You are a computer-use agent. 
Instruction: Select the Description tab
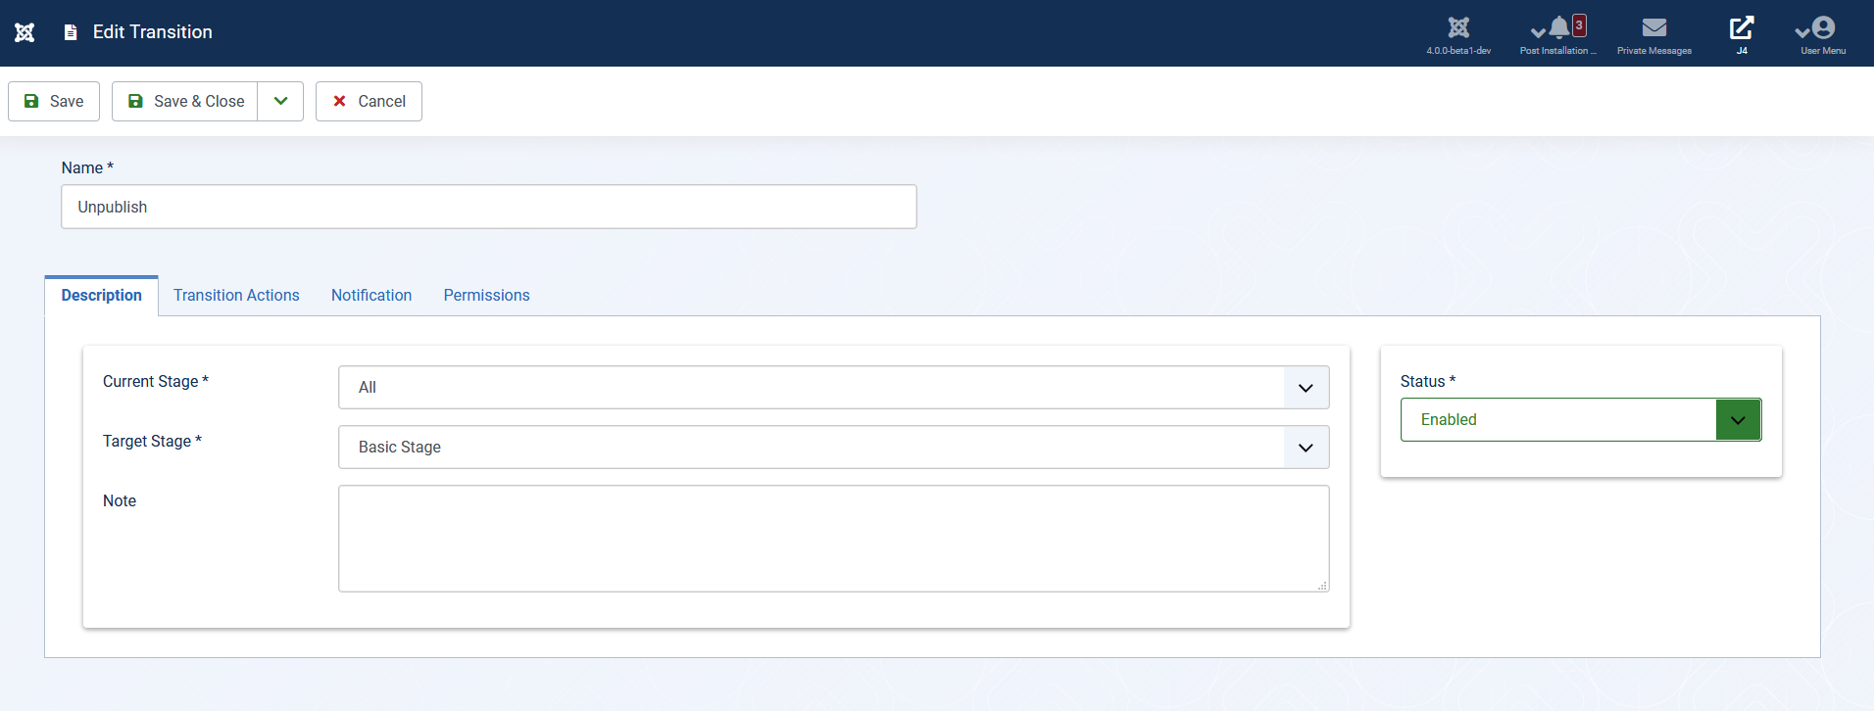point(101,295)
